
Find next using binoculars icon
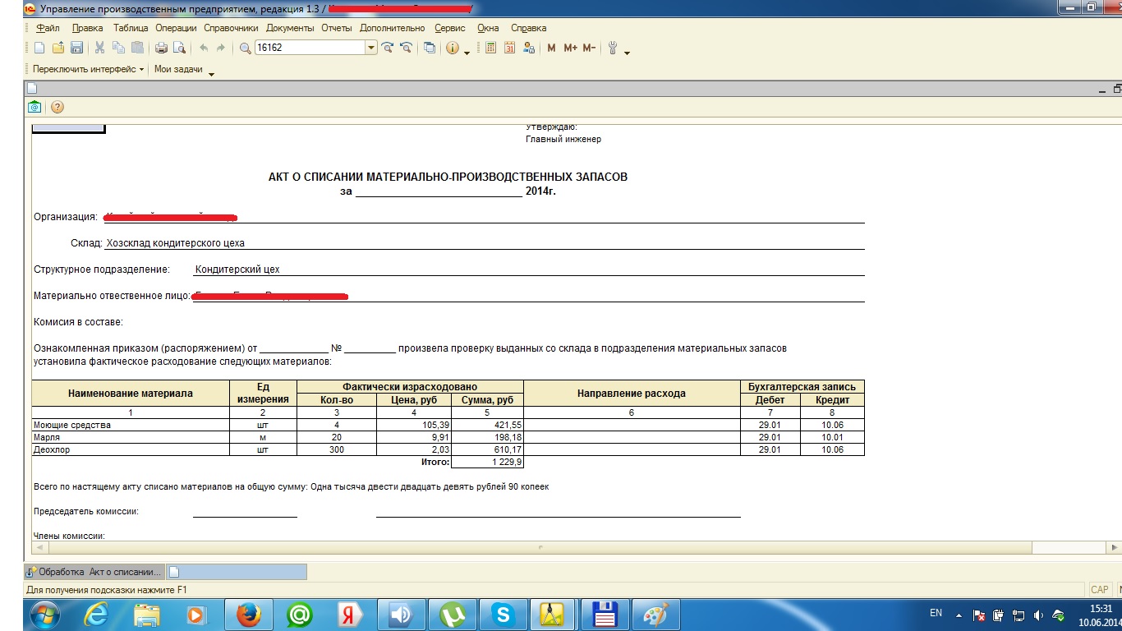tap(387, 48)
